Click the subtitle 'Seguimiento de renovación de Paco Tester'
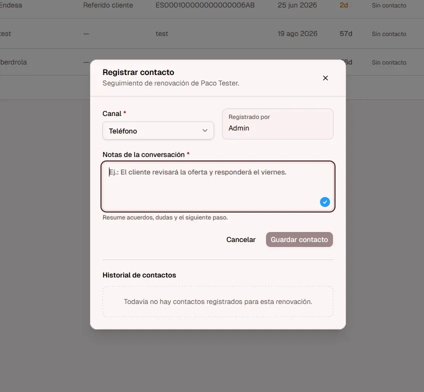The width and height of the screenshot is (424, 392). pos(171,83)
